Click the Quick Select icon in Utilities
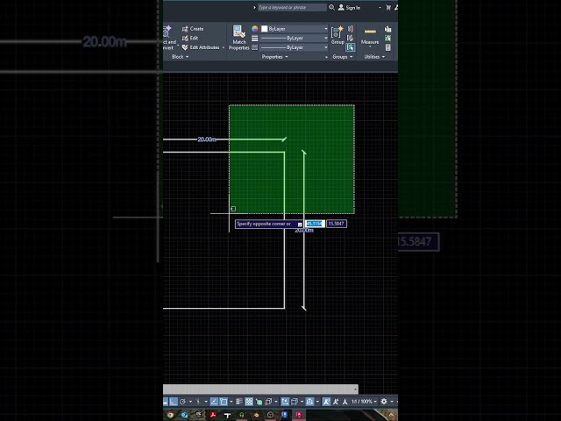 click(x=387, y=29)
